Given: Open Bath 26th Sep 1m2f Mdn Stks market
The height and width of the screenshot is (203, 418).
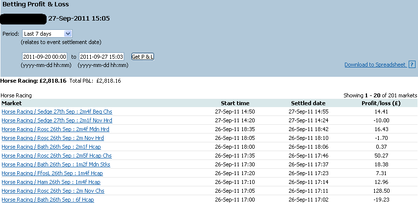Looking at the screenshot, I should click(56, 164).
